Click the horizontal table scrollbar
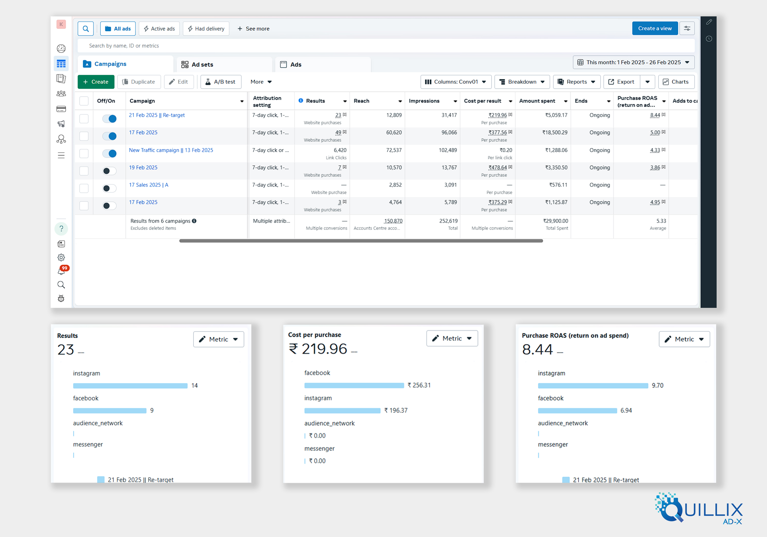This screenshot has height=537, width=767. pos(361,241)
